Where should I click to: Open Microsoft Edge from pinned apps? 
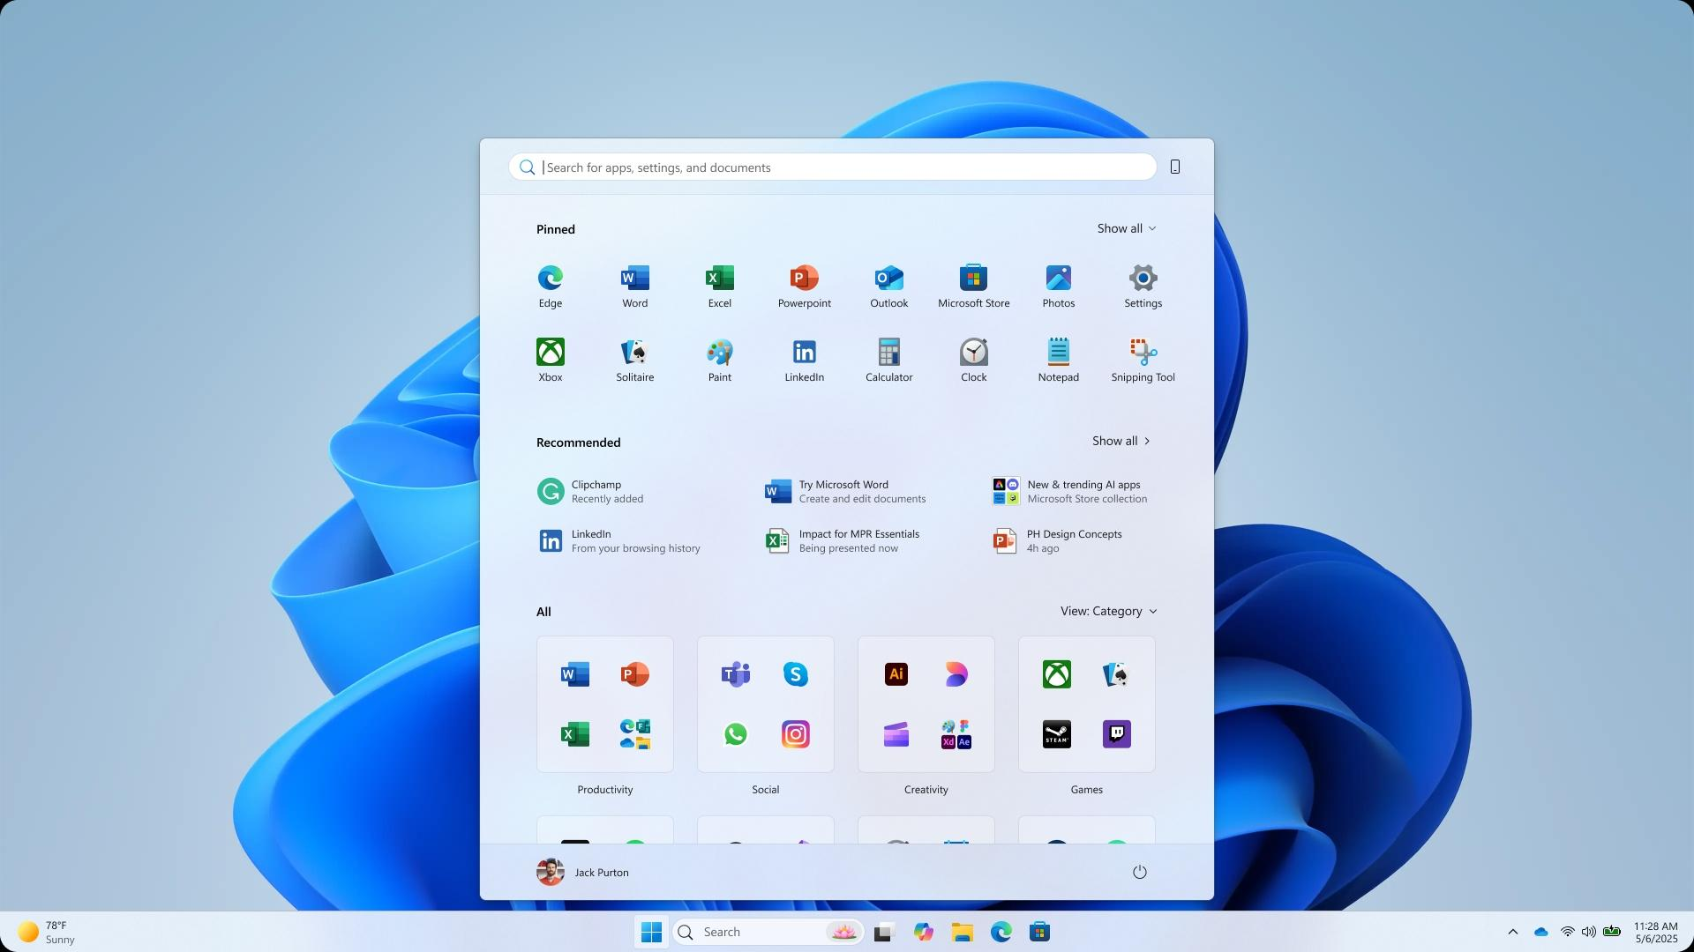550,286
